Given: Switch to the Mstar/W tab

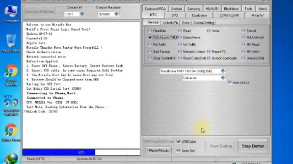Looking at the screenshot, I should [257, 15].
